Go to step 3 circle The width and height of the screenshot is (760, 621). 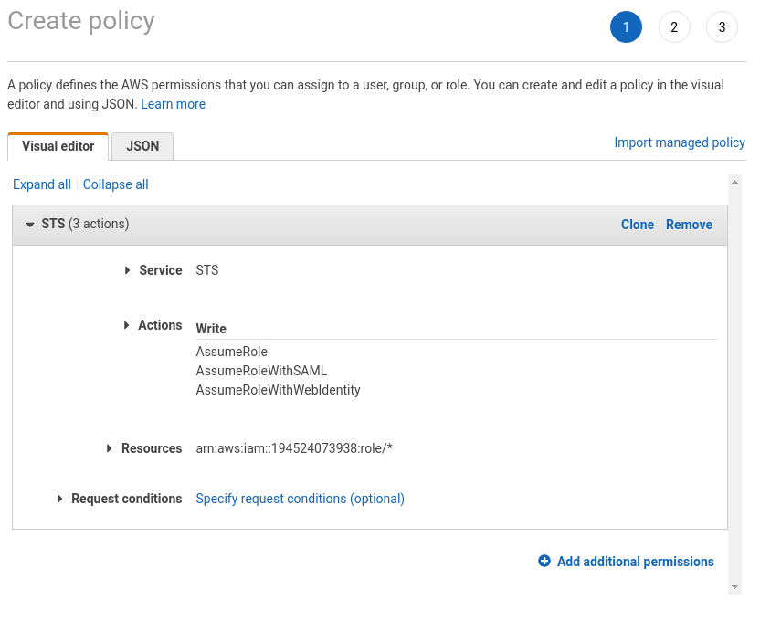pyautogui.click(x=722, y=27)
